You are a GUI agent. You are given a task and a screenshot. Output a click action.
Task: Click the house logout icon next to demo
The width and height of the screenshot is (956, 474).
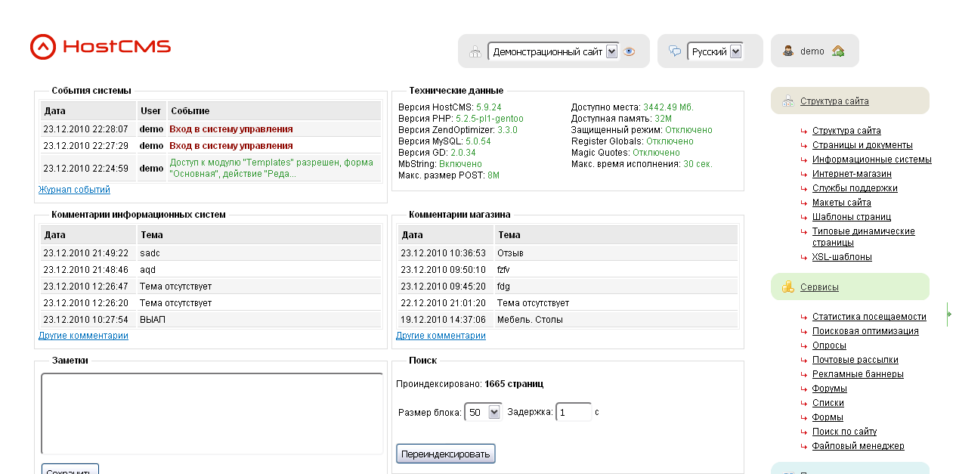pos(837,51)
